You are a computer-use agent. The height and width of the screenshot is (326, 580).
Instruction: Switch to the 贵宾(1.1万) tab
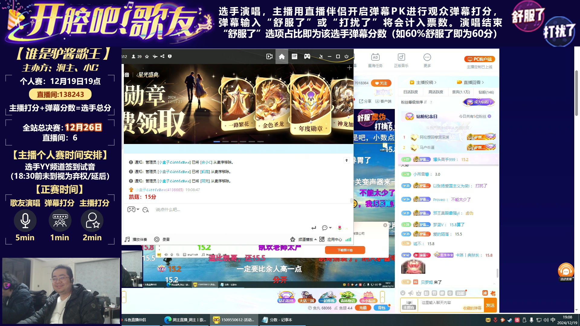461,92
